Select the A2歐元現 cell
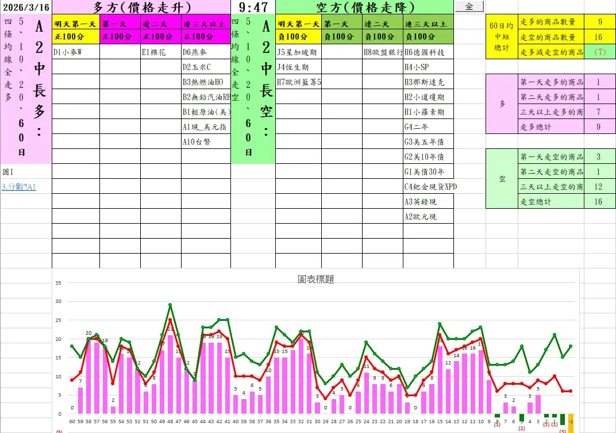 tap(428, 216)
